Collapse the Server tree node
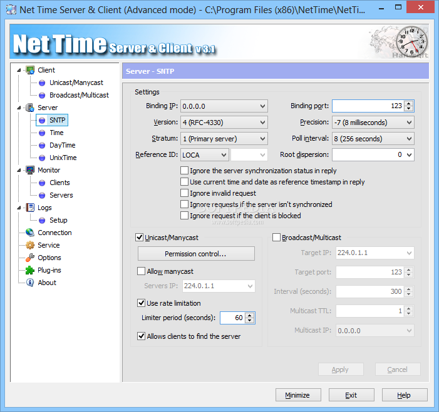This screenshot has height=412, width=439. [19, 108]
